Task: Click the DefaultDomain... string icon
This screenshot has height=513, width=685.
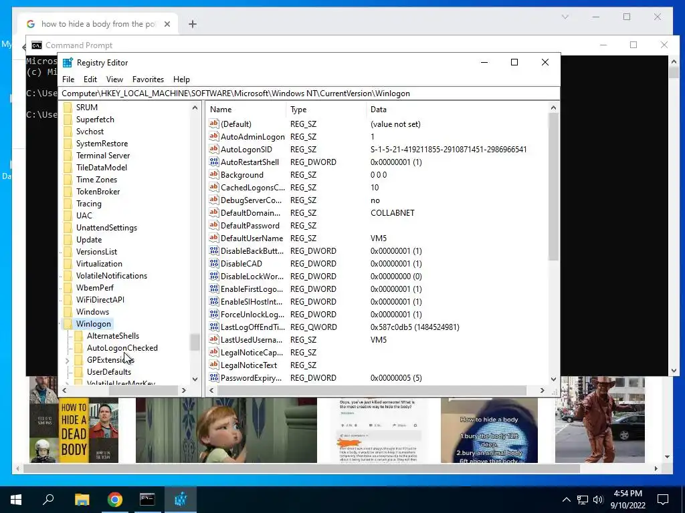Action: pos(213,213)
